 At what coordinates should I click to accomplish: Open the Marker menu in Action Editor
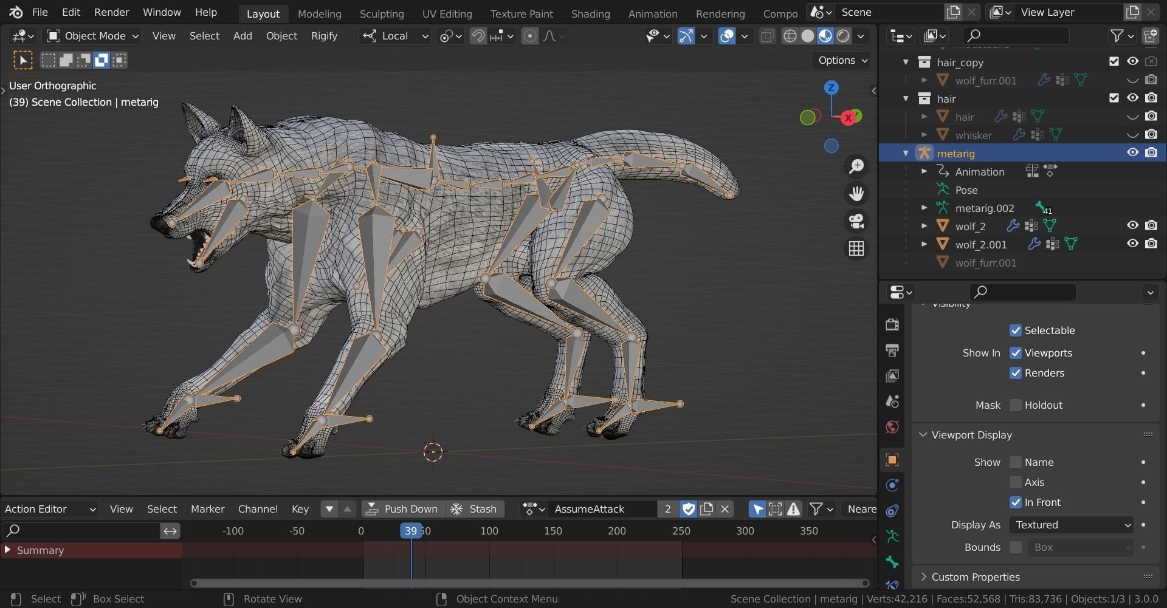207,509
